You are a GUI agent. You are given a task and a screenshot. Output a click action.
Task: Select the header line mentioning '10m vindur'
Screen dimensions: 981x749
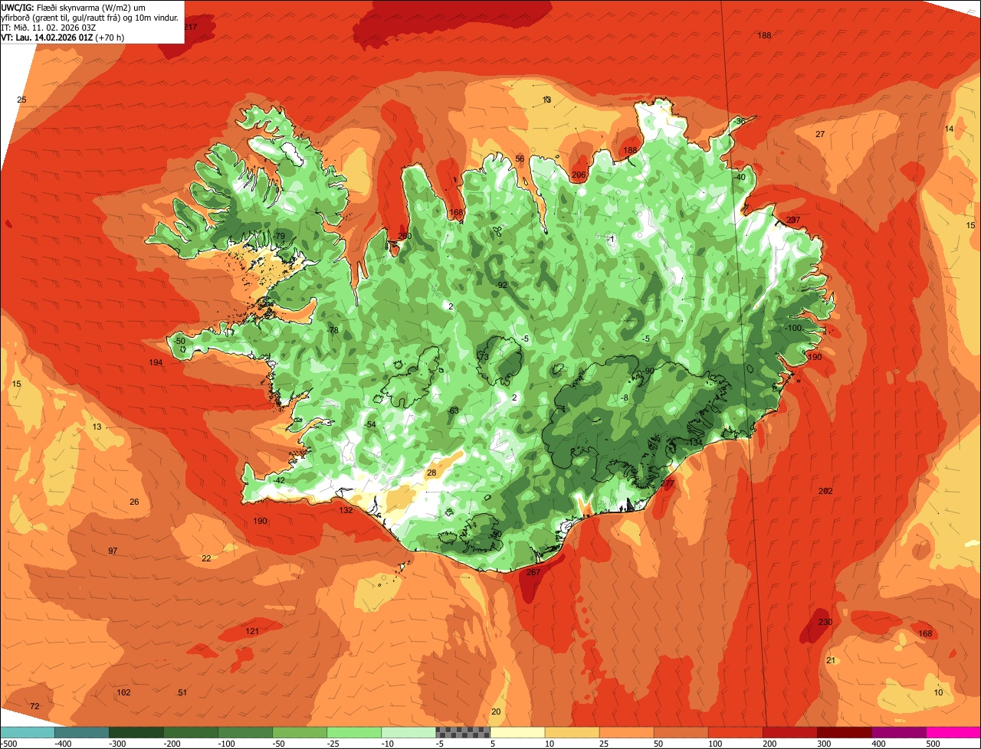click(90, 17)
